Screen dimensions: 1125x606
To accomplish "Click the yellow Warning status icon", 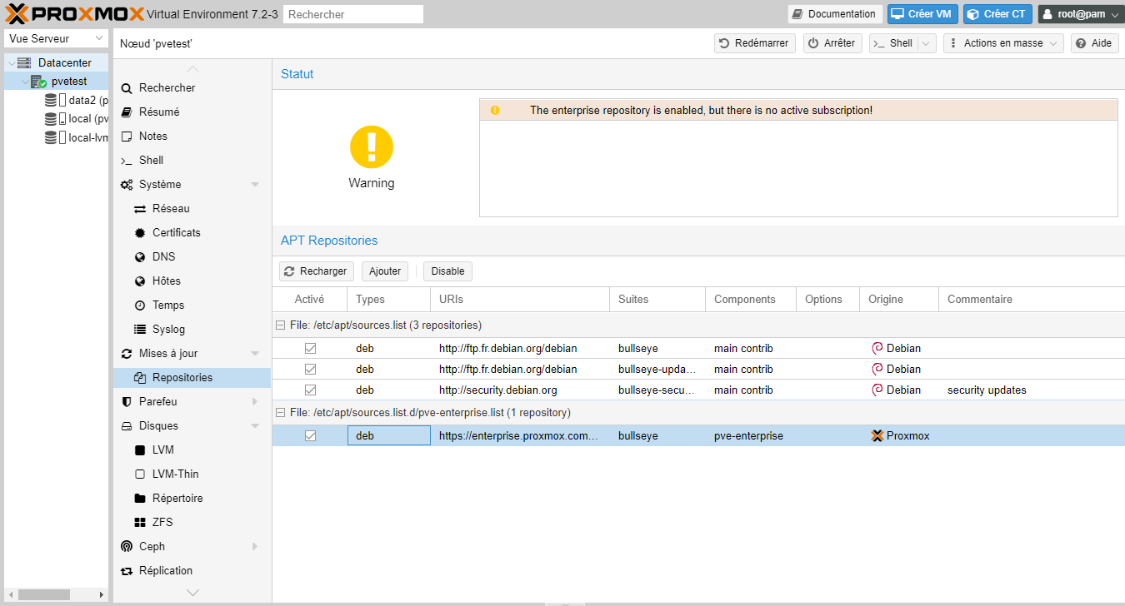I will coord(372,147).
